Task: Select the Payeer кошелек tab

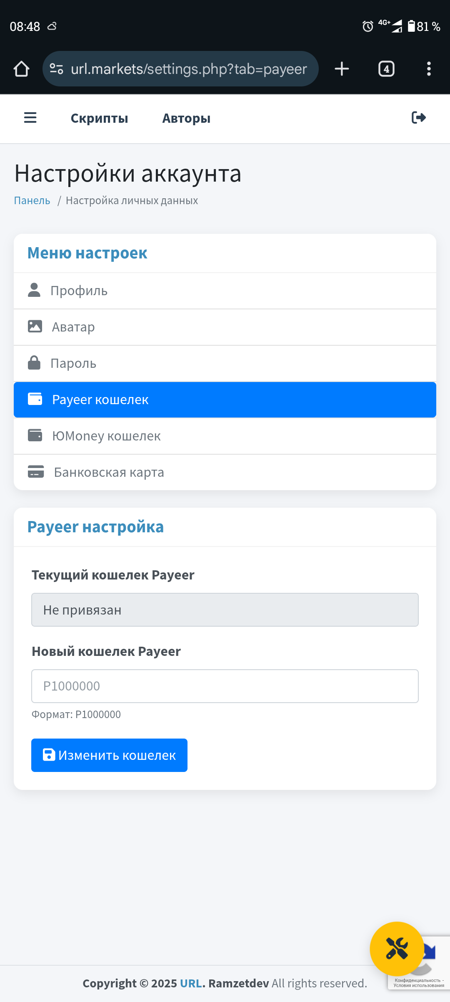Action: 225,400
